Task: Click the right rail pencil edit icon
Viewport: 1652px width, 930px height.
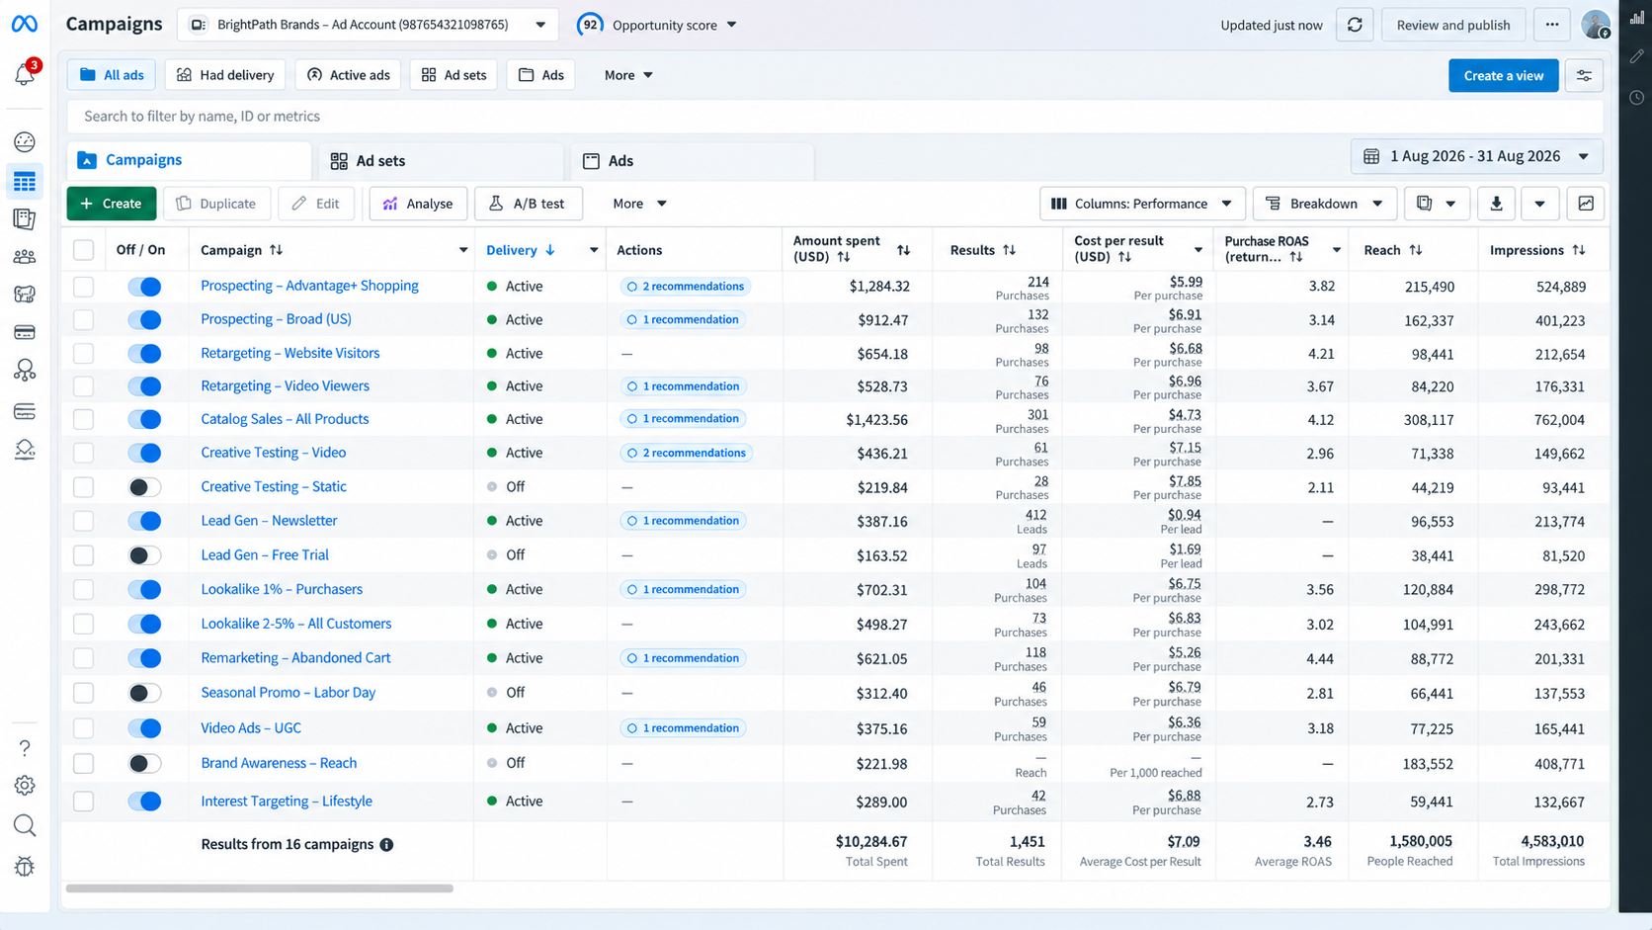Action: 1637,56
